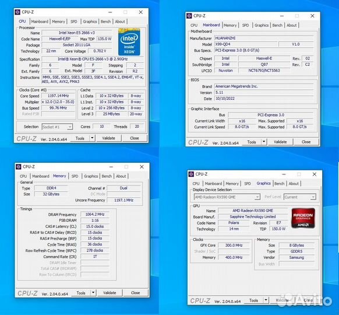Click the PCI-Express 3.0 graphic interface bus value
Viewport: 339px width, 315px height.
point(271,115)
